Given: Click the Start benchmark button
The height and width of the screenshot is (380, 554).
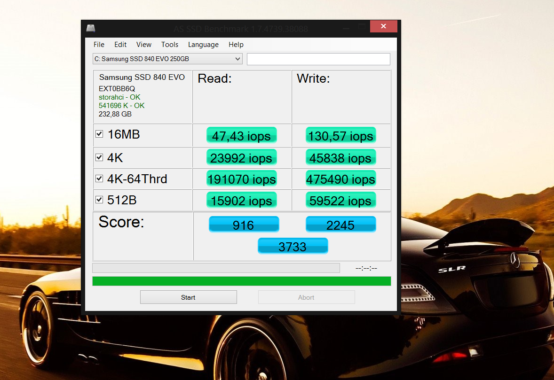Looking at the screenshot, I should tap(188, 297).
